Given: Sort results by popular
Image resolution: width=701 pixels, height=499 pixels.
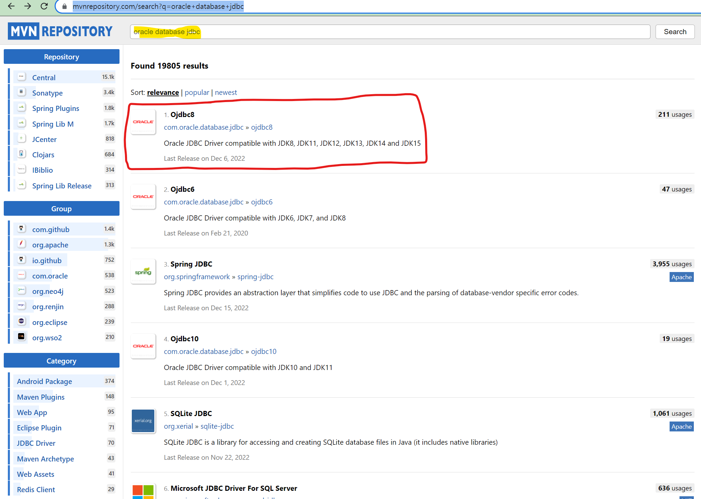Looking at the screenshot, I should (x=197, y=92).
